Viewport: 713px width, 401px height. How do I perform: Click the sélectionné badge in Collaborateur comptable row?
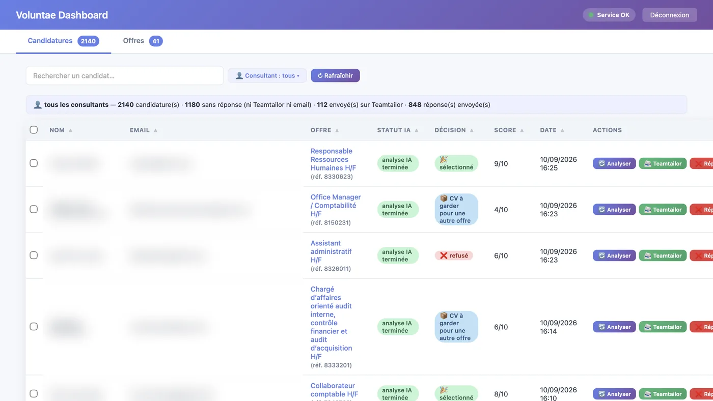(x=456, y=393)
